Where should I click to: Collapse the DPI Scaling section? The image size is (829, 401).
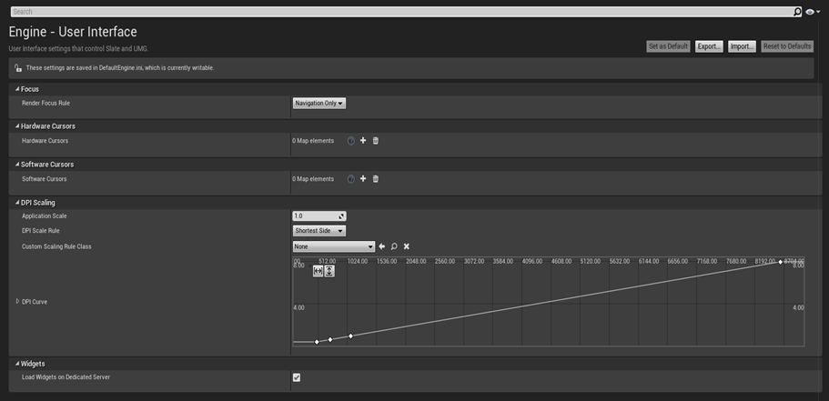[x=17, y=203]
